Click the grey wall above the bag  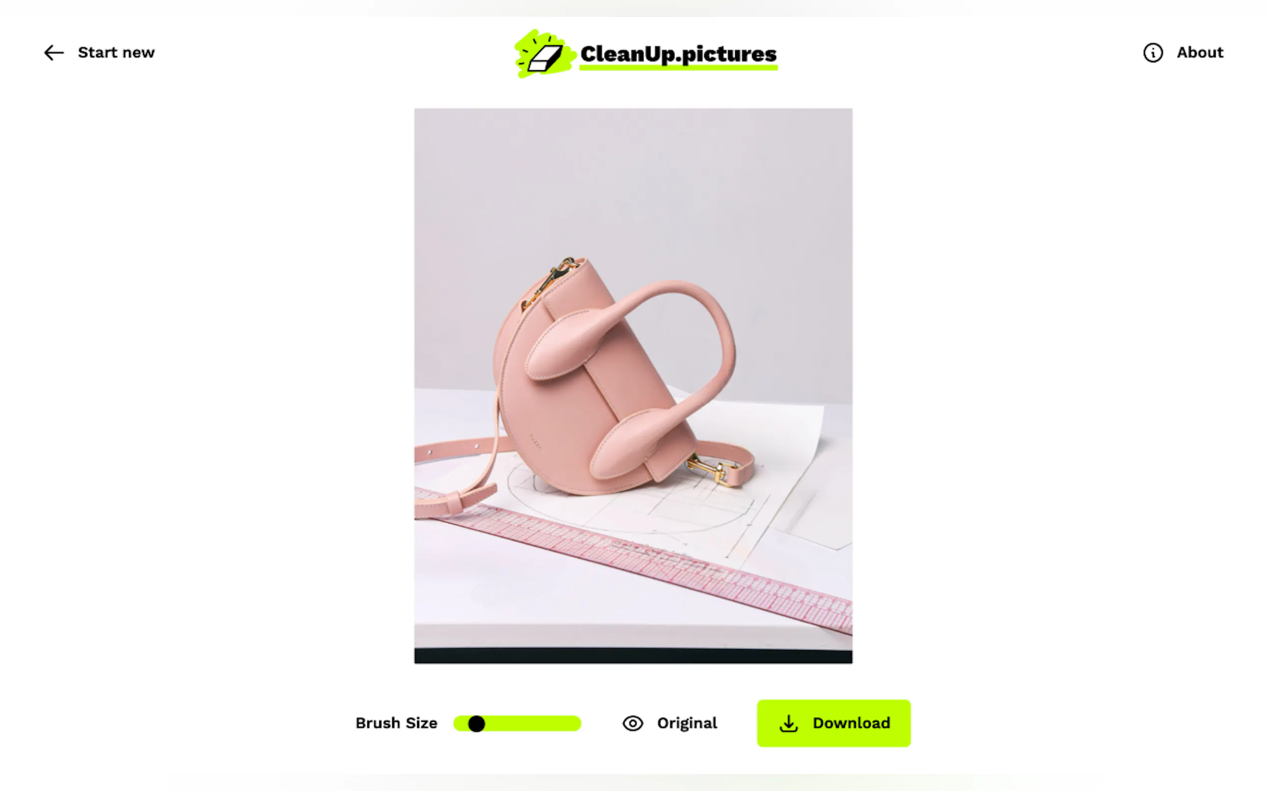click(x=633, y=183)
